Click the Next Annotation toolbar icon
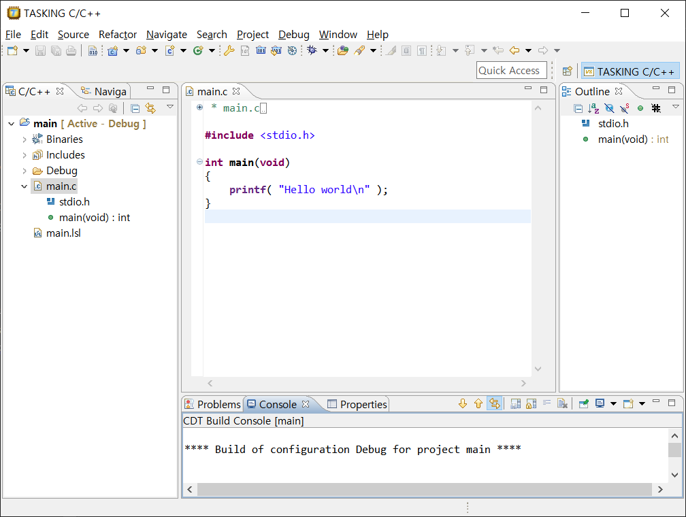 pyautogui.click(x=441, y=50)
